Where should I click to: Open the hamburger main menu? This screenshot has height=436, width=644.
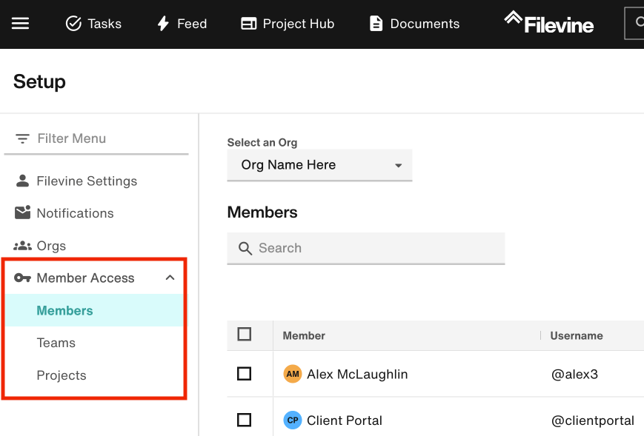coord(20,24)
